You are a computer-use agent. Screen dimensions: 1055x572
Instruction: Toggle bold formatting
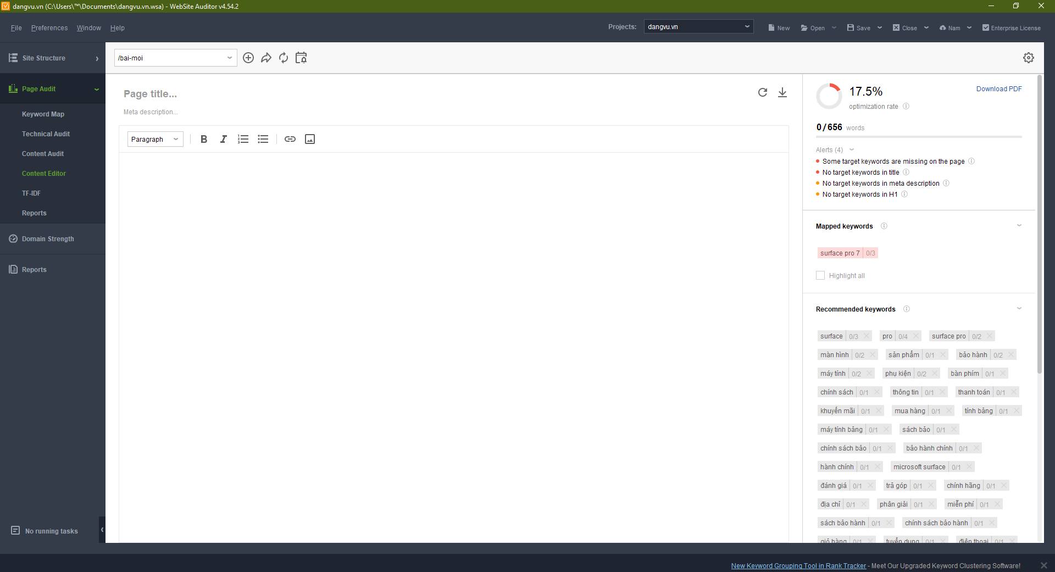pos(204,139)
